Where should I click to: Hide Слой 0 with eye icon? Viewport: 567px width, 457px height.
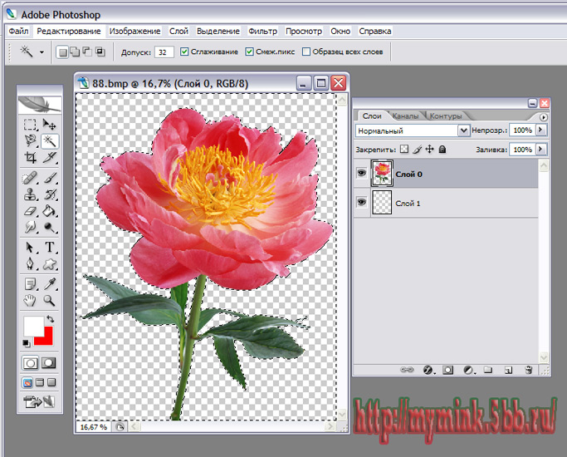tap(361, 173)
